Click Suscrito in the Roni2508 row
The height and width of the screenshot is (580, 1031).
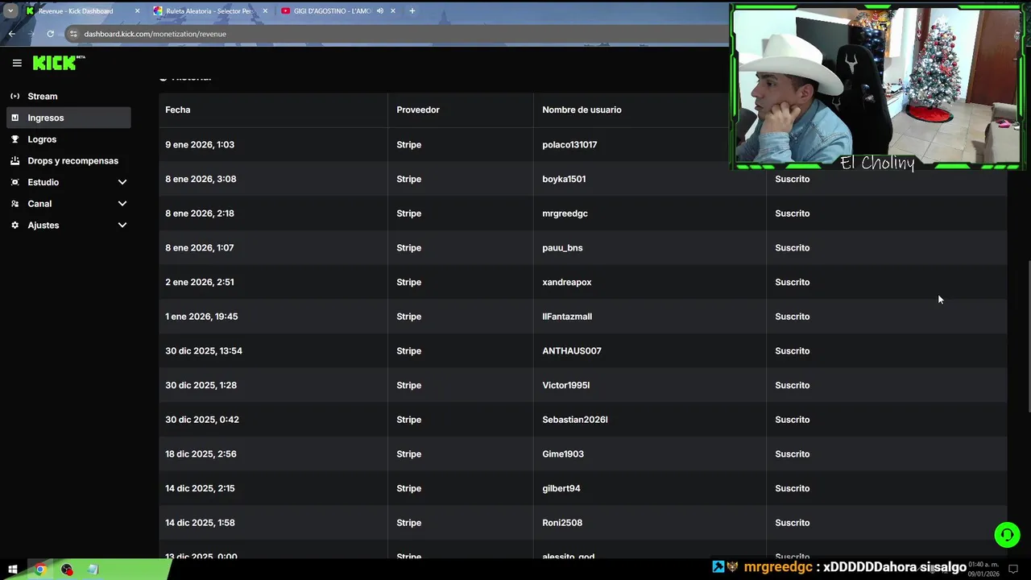(792, 523)
